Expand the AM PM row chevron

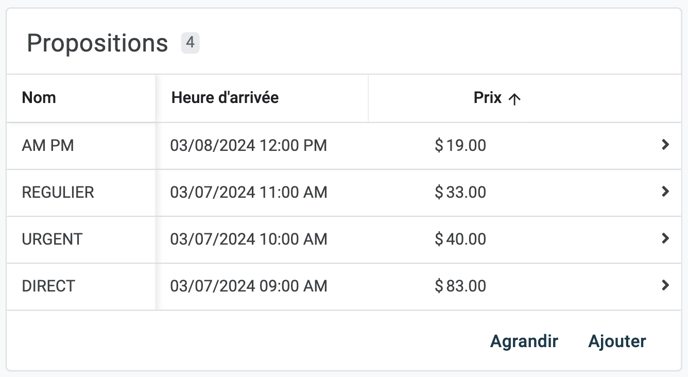[665, 145]
